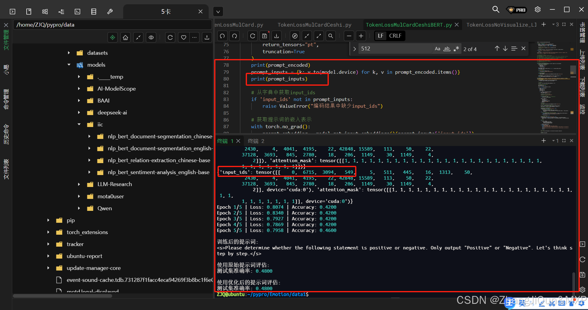Open the 终端 2 terminal tab
This screenshot has height=310, width=588.
pos(256,141)
